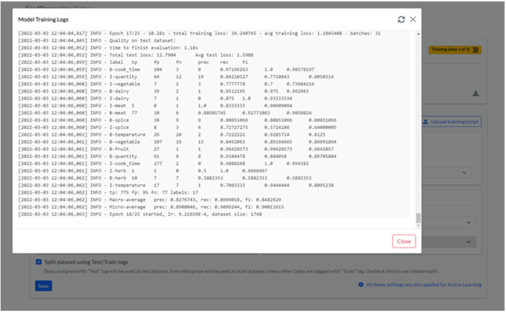The height and width of the screenshot is (312, 506).
Task: Select the B-spice metrics row
Action: (177, 120)
